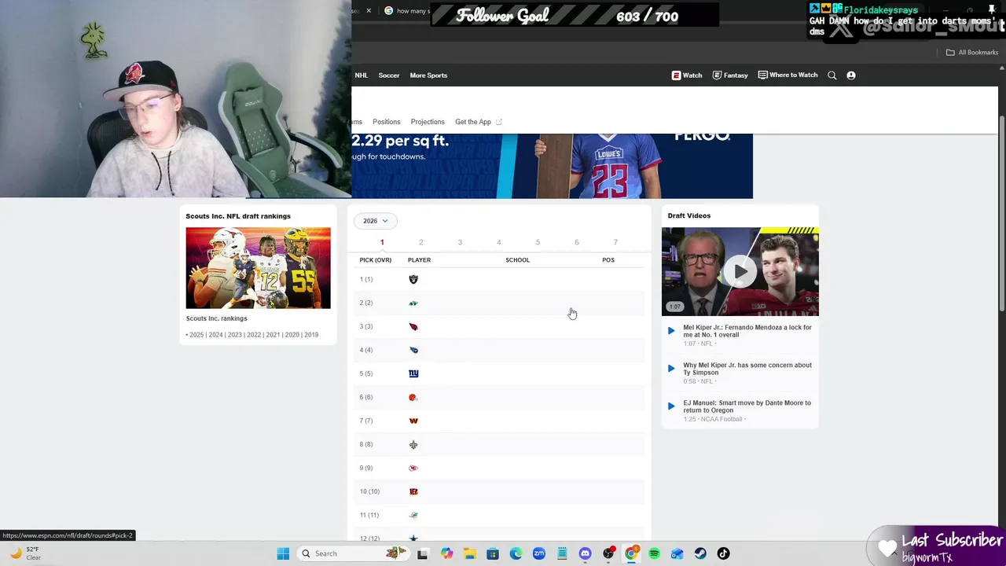Screen dimensions: 1006x566
Task: Open the 2023 Scouts Inc. rankings
Action: tap(234, 335)
